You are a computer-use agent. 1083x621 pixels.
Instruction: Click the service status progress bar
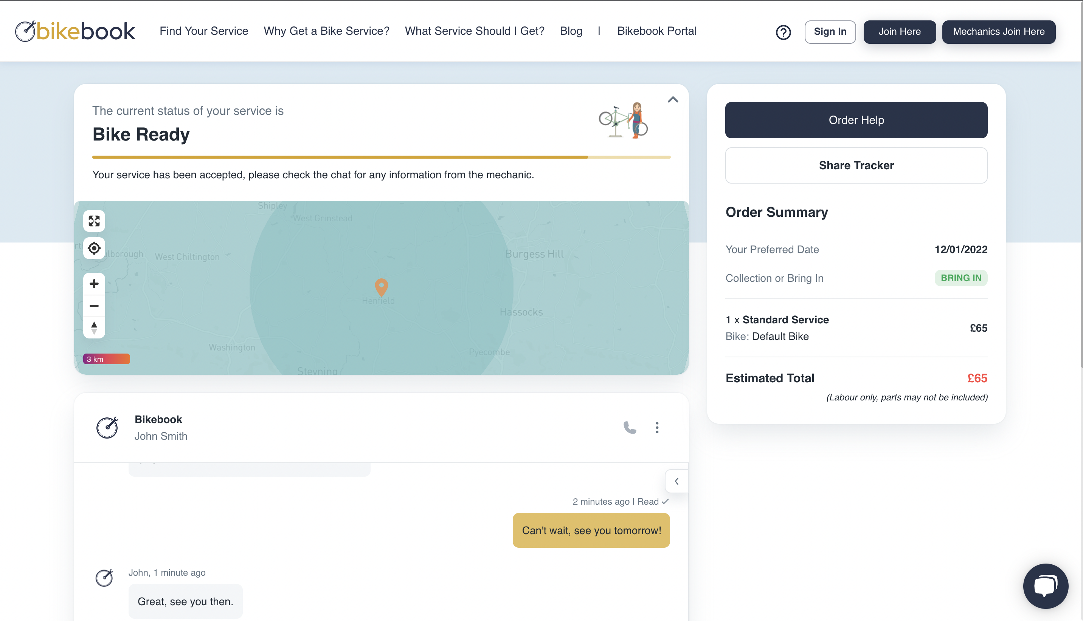[x=381, y=158]
